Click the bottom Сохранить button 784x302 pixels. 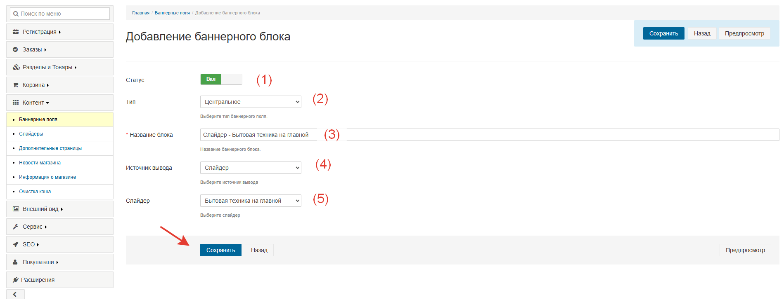tap(221, 250)
